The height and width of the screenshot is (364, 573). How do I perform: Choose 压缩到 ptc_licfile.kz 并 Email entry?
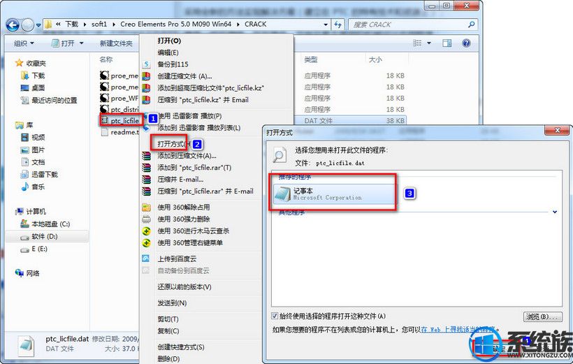click(203, 99)
